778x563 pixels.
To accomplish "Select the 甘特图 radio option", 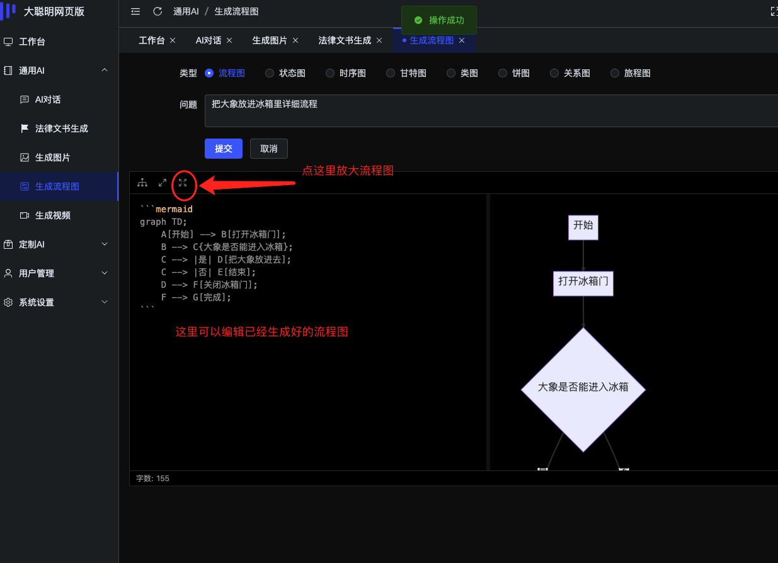I will (x=391, y=73).
